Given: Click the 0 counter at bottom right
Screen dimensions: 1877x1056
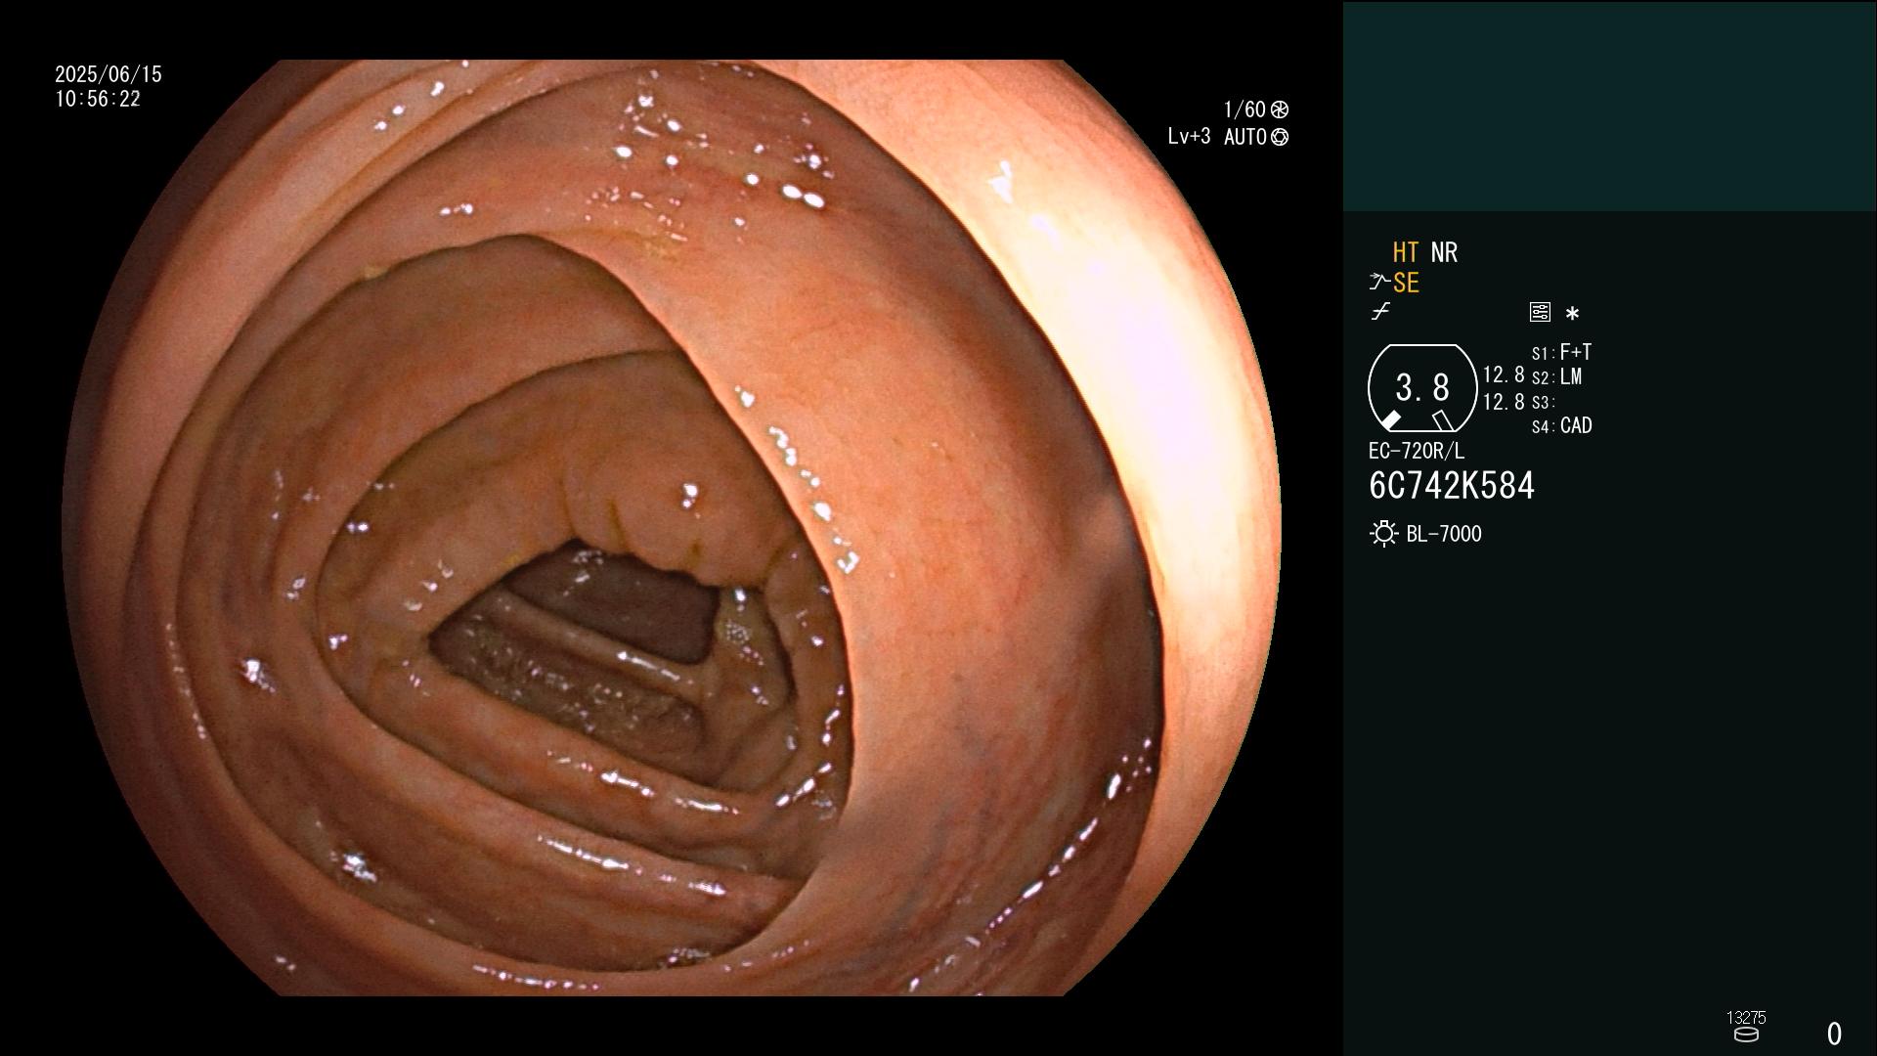Looking at the screenshot, I should 1835,1034.
